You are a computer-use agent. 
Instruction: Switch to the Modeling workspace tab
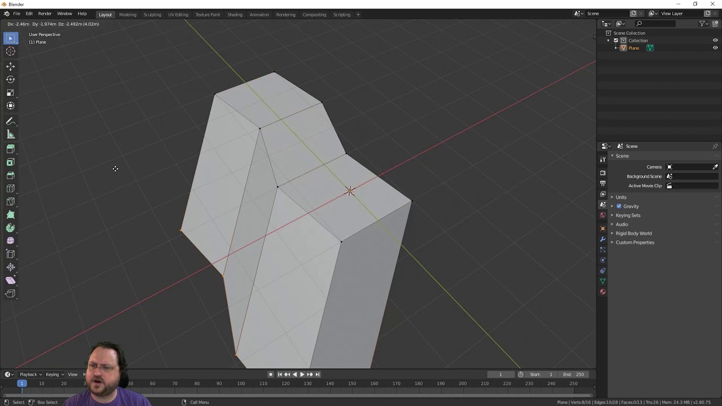tap(127, 15)
